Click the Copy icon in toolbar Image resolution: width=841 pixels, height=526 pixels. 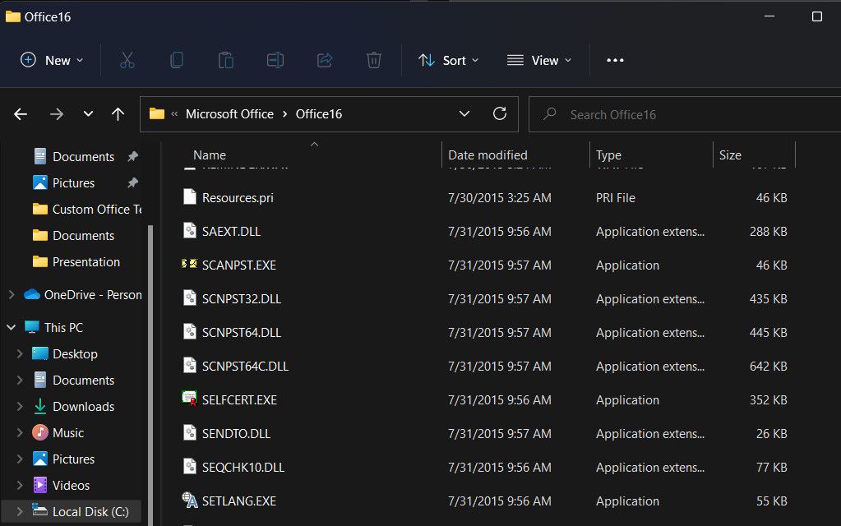coord(176,60)
